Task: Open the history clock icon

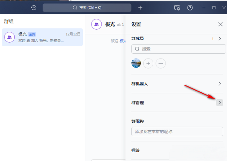Action: click(x=34, y=7)
